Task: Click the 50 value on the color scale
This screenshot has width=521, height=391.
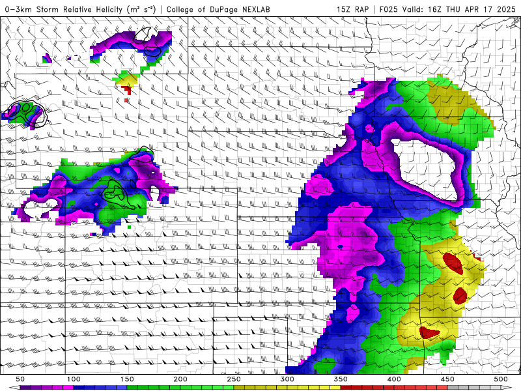Action: (20, 379)
